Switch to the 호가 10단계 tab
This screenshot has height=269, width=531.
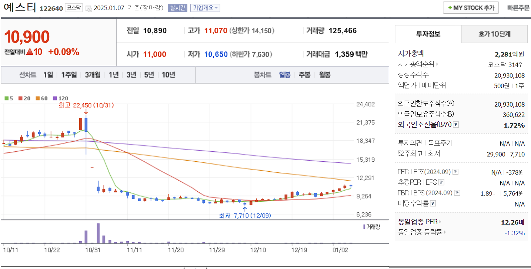494,34
